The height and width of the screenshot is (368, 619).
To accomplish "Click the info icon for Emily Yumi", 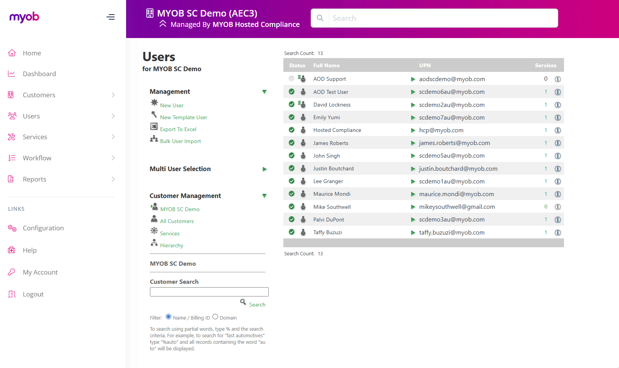I will click(558, 118).
